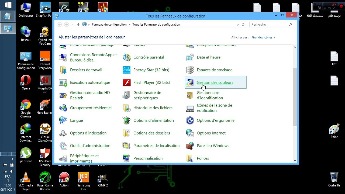The image size is (345, 194).
Task: Open Gestion des couleurs icon
Action: point(190,82)
